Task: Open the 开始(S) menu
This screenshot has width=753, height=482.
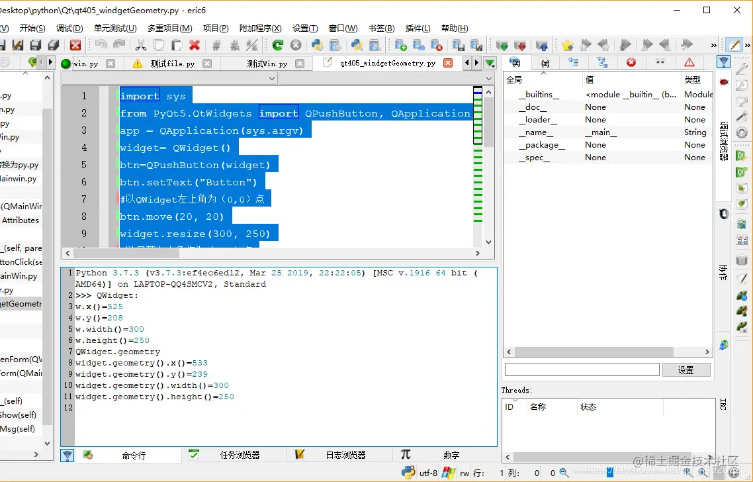Action: (32, 28)
